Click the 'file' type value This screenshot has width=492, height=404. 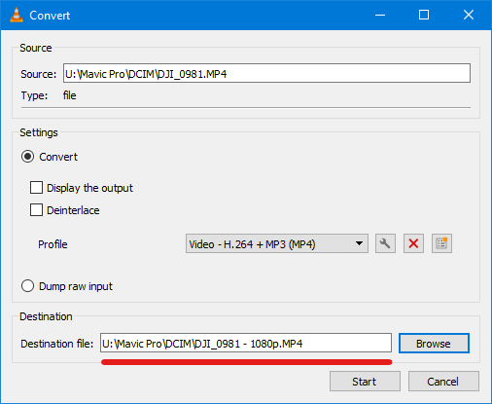69,95
